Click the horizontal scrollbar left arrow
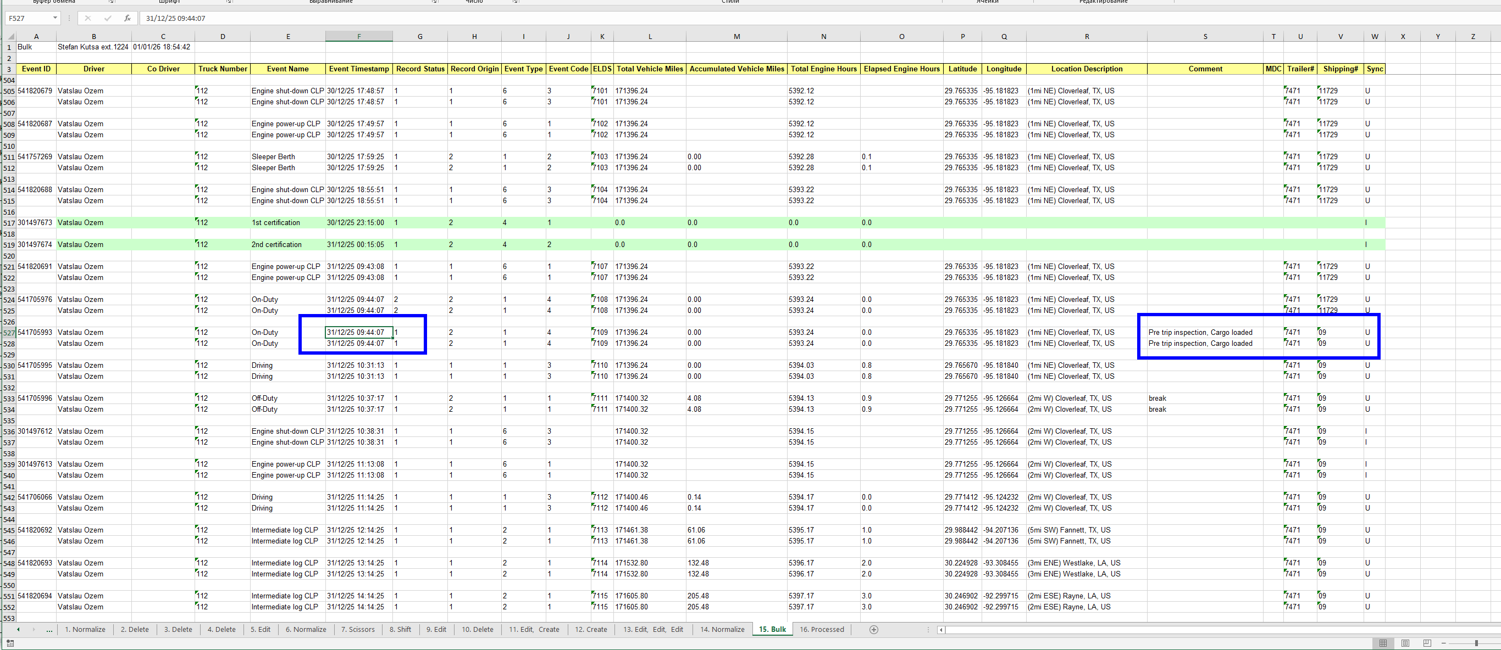Image resolution: width=1501 pixels, height=650 pixels. (x=940, y=630)
